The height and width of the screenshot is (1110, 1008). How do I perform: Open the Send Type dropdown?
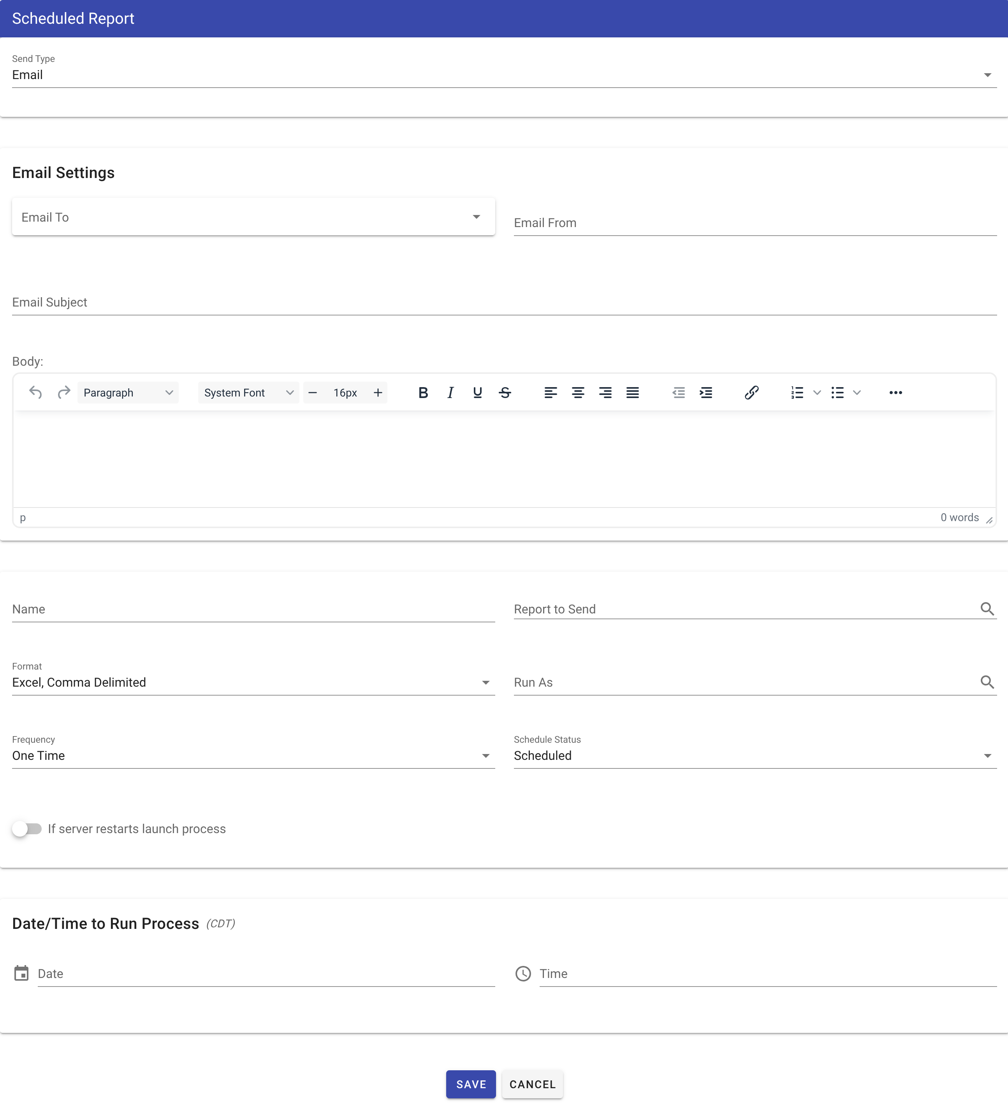click(x=987, y=74)
